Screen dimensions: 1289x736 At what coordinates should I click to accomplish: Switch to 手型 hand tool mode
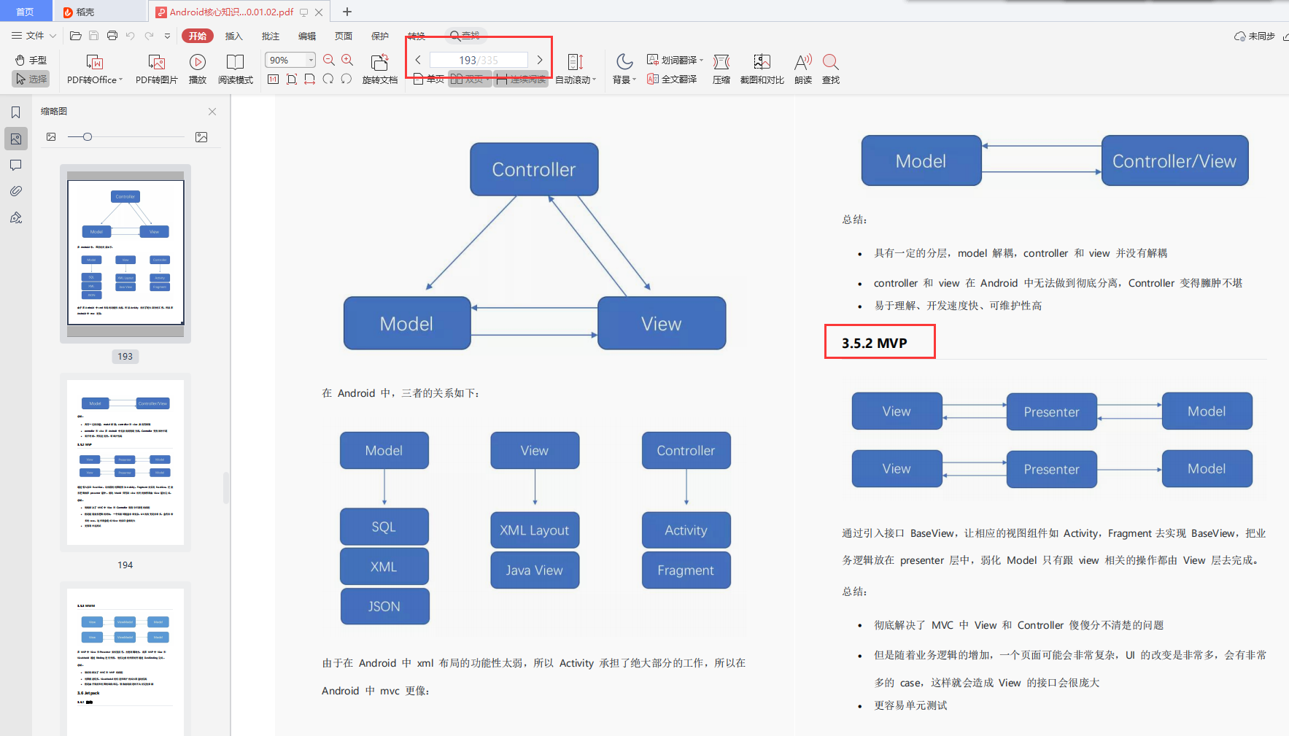point(31,60)
